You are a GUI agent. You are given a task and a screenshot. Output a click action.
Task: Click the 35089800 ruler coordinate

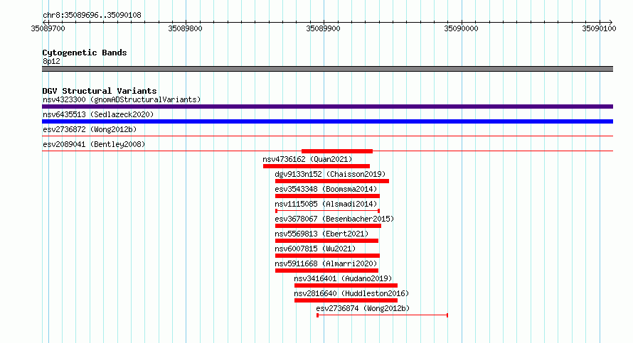click(x=186, y=28)
